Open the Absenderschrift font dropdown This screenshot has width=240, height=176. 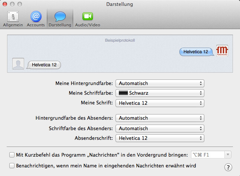pos(160,138)
